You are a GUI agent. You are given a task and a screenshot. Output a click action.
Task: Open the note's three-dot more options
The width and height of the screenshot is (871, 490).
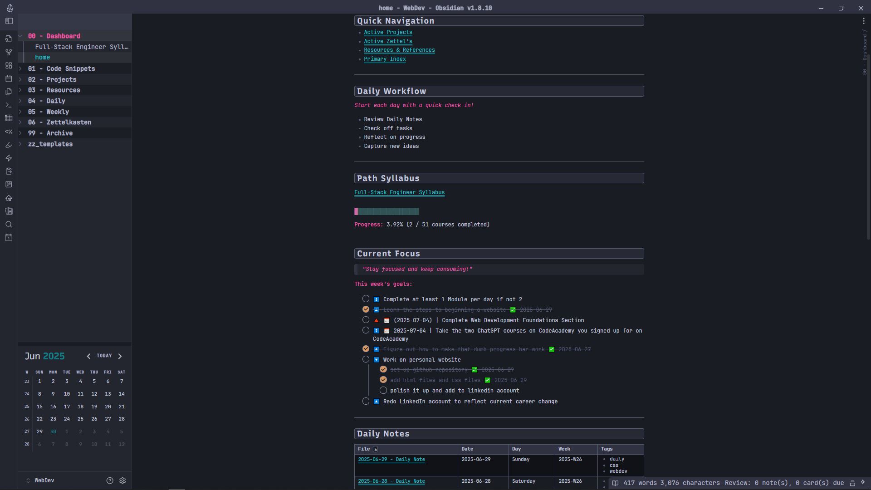pyautogui.click(x=863, y=21)
